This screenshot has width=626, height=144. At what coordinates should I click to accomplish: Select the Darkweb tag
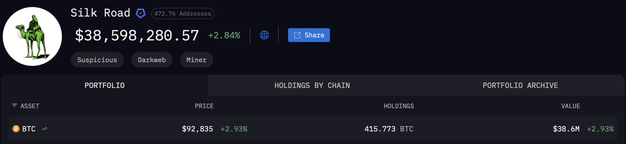152,60
